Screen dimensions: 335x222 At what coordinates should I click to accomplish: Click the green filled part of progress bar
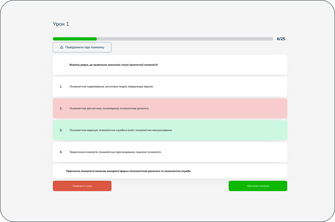[x=75, y=39]
